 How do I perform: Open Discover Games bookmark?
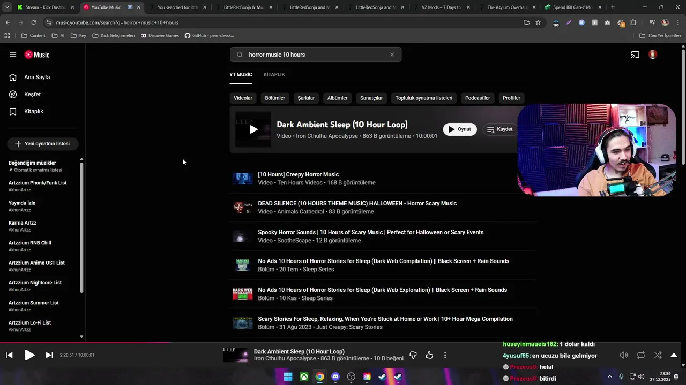160,36
